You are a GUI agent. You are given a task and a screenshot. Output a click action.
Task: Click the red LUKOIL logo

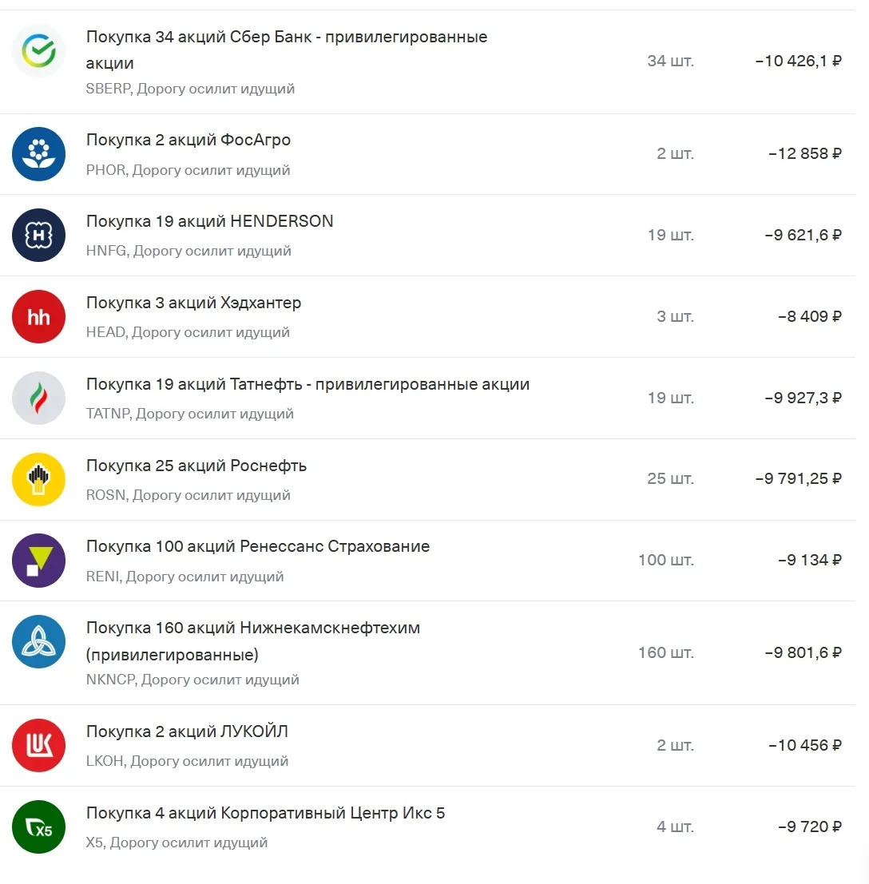point(38,745)
